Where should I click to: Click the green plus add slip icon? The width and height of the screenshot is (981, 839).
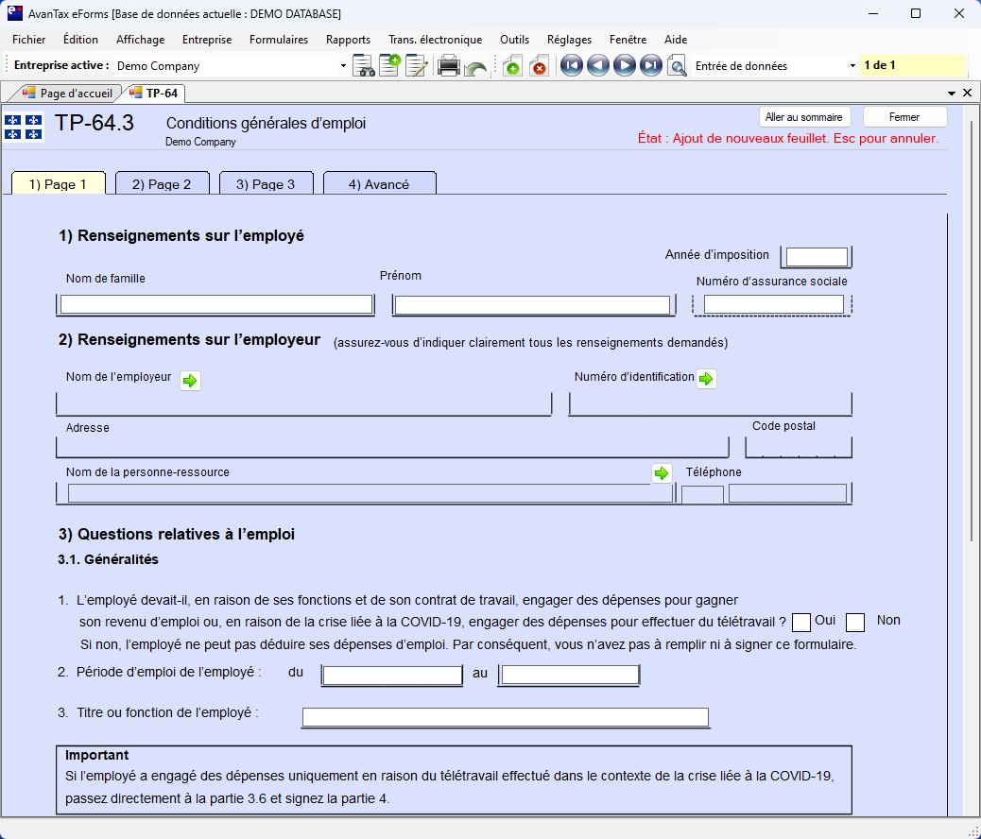point(512,66)
